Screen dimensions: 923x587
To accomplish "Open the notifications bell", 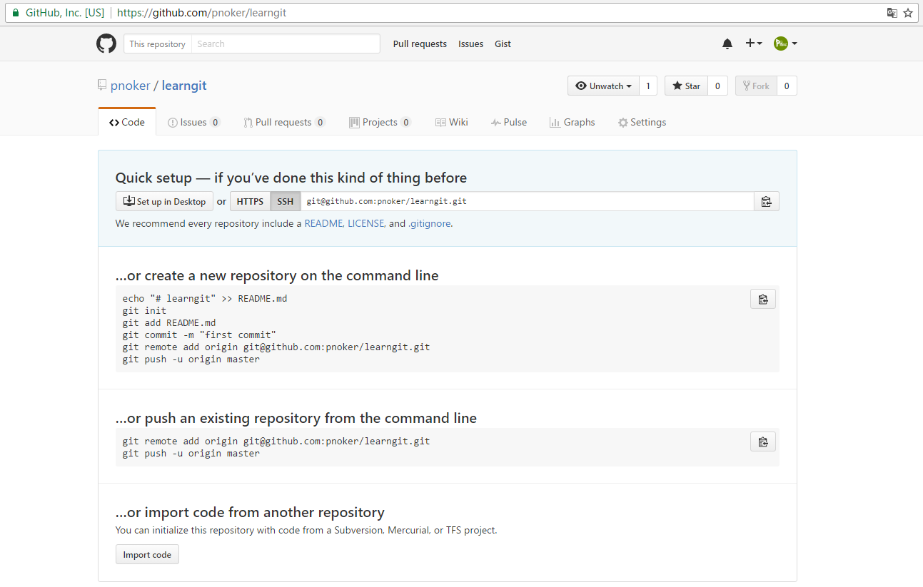I will [x=727, y=44].
